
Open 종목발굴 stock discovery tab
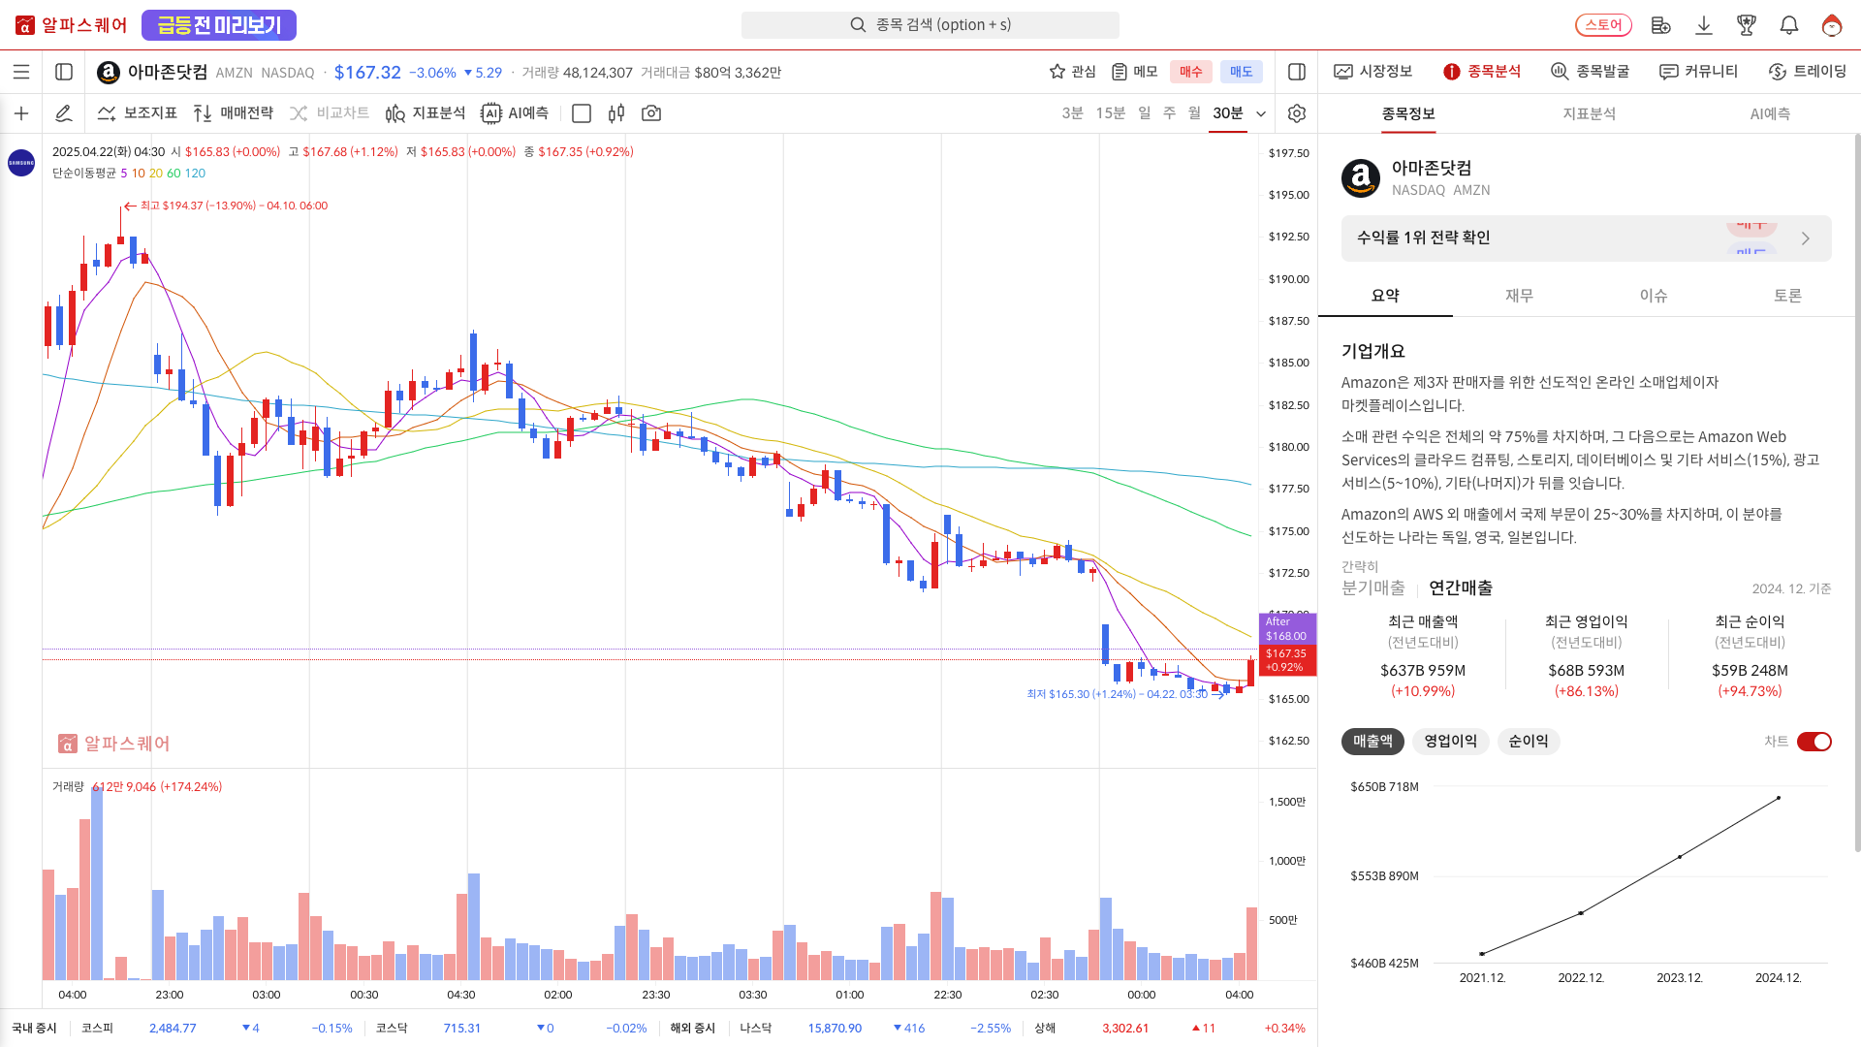pyautogui.click(x=1591, y=72)
